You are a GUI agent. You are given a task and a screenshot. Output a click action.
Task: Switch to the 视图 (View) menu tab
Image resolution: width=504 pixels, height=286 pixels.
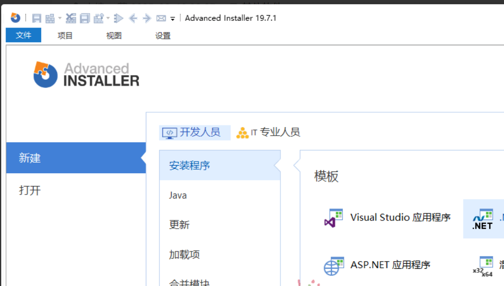click(114, 36)
